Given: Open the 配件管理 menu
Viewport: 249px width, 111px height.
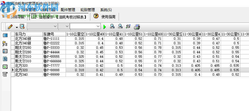Looking at the screenshot, I should [68, 10].
